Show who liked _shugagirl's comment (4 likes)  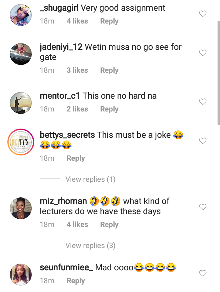coord(77,21)
